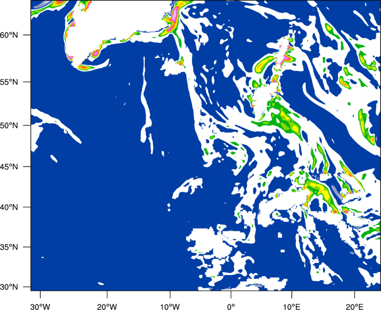The height and width of the screenshot is (310, 381).
Task: Click the 40°N latitude label
Action: 9,207
